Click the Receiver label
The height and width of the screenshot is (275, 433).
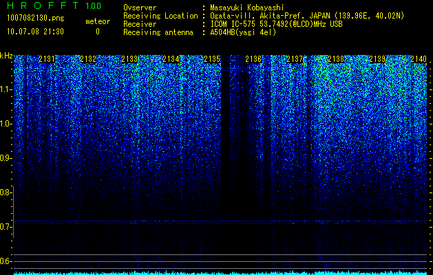click(140, 24)
